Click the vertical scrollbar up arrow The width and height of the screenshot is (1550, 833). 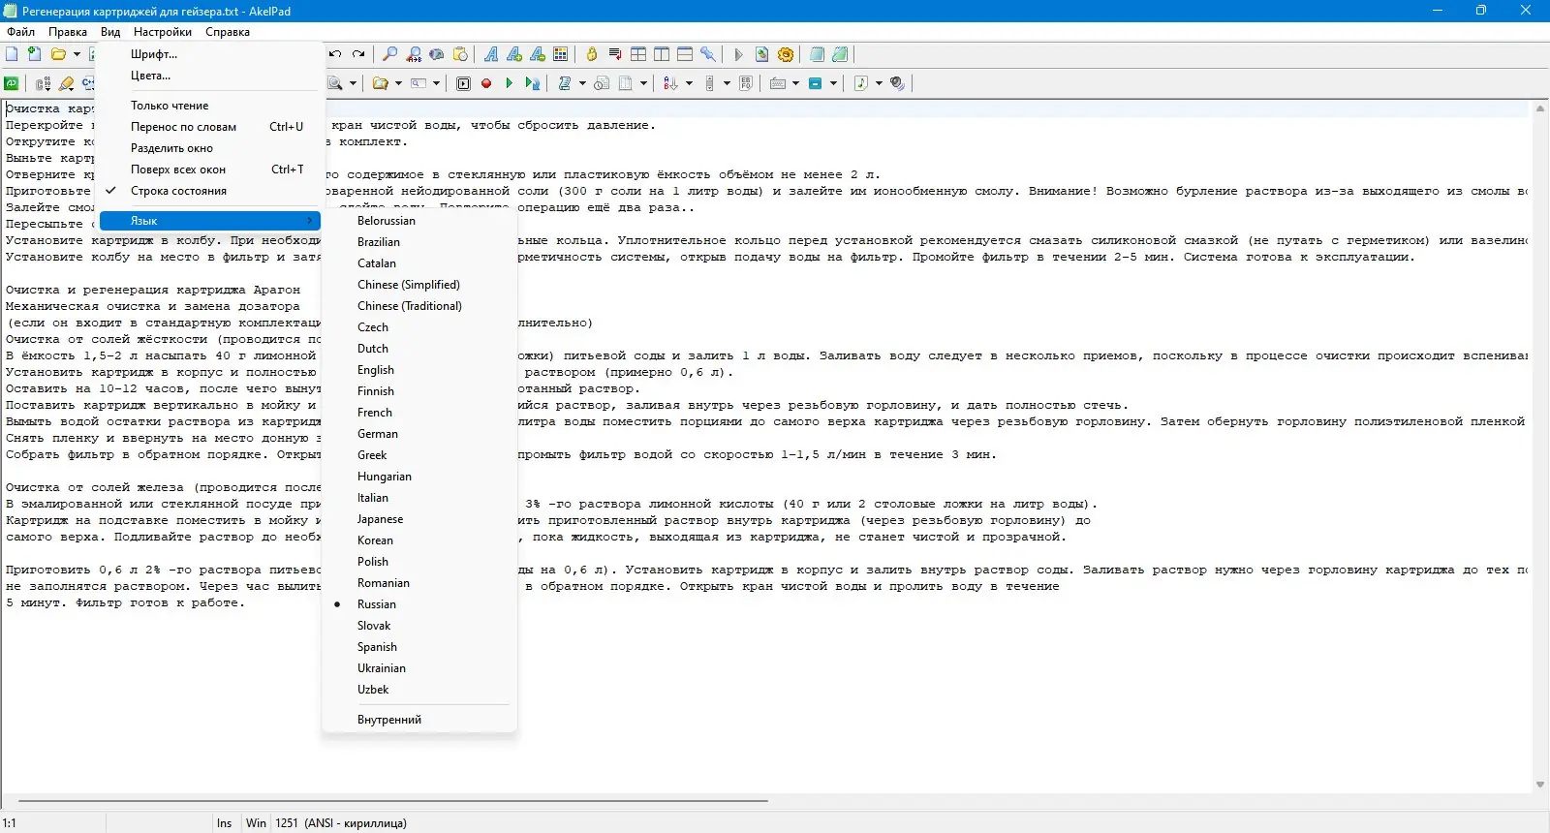pyautogui.click(x=1540, y=109)
